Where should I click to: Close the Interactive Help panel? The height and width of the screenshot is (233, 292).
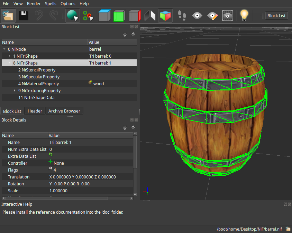pos(290,204)
